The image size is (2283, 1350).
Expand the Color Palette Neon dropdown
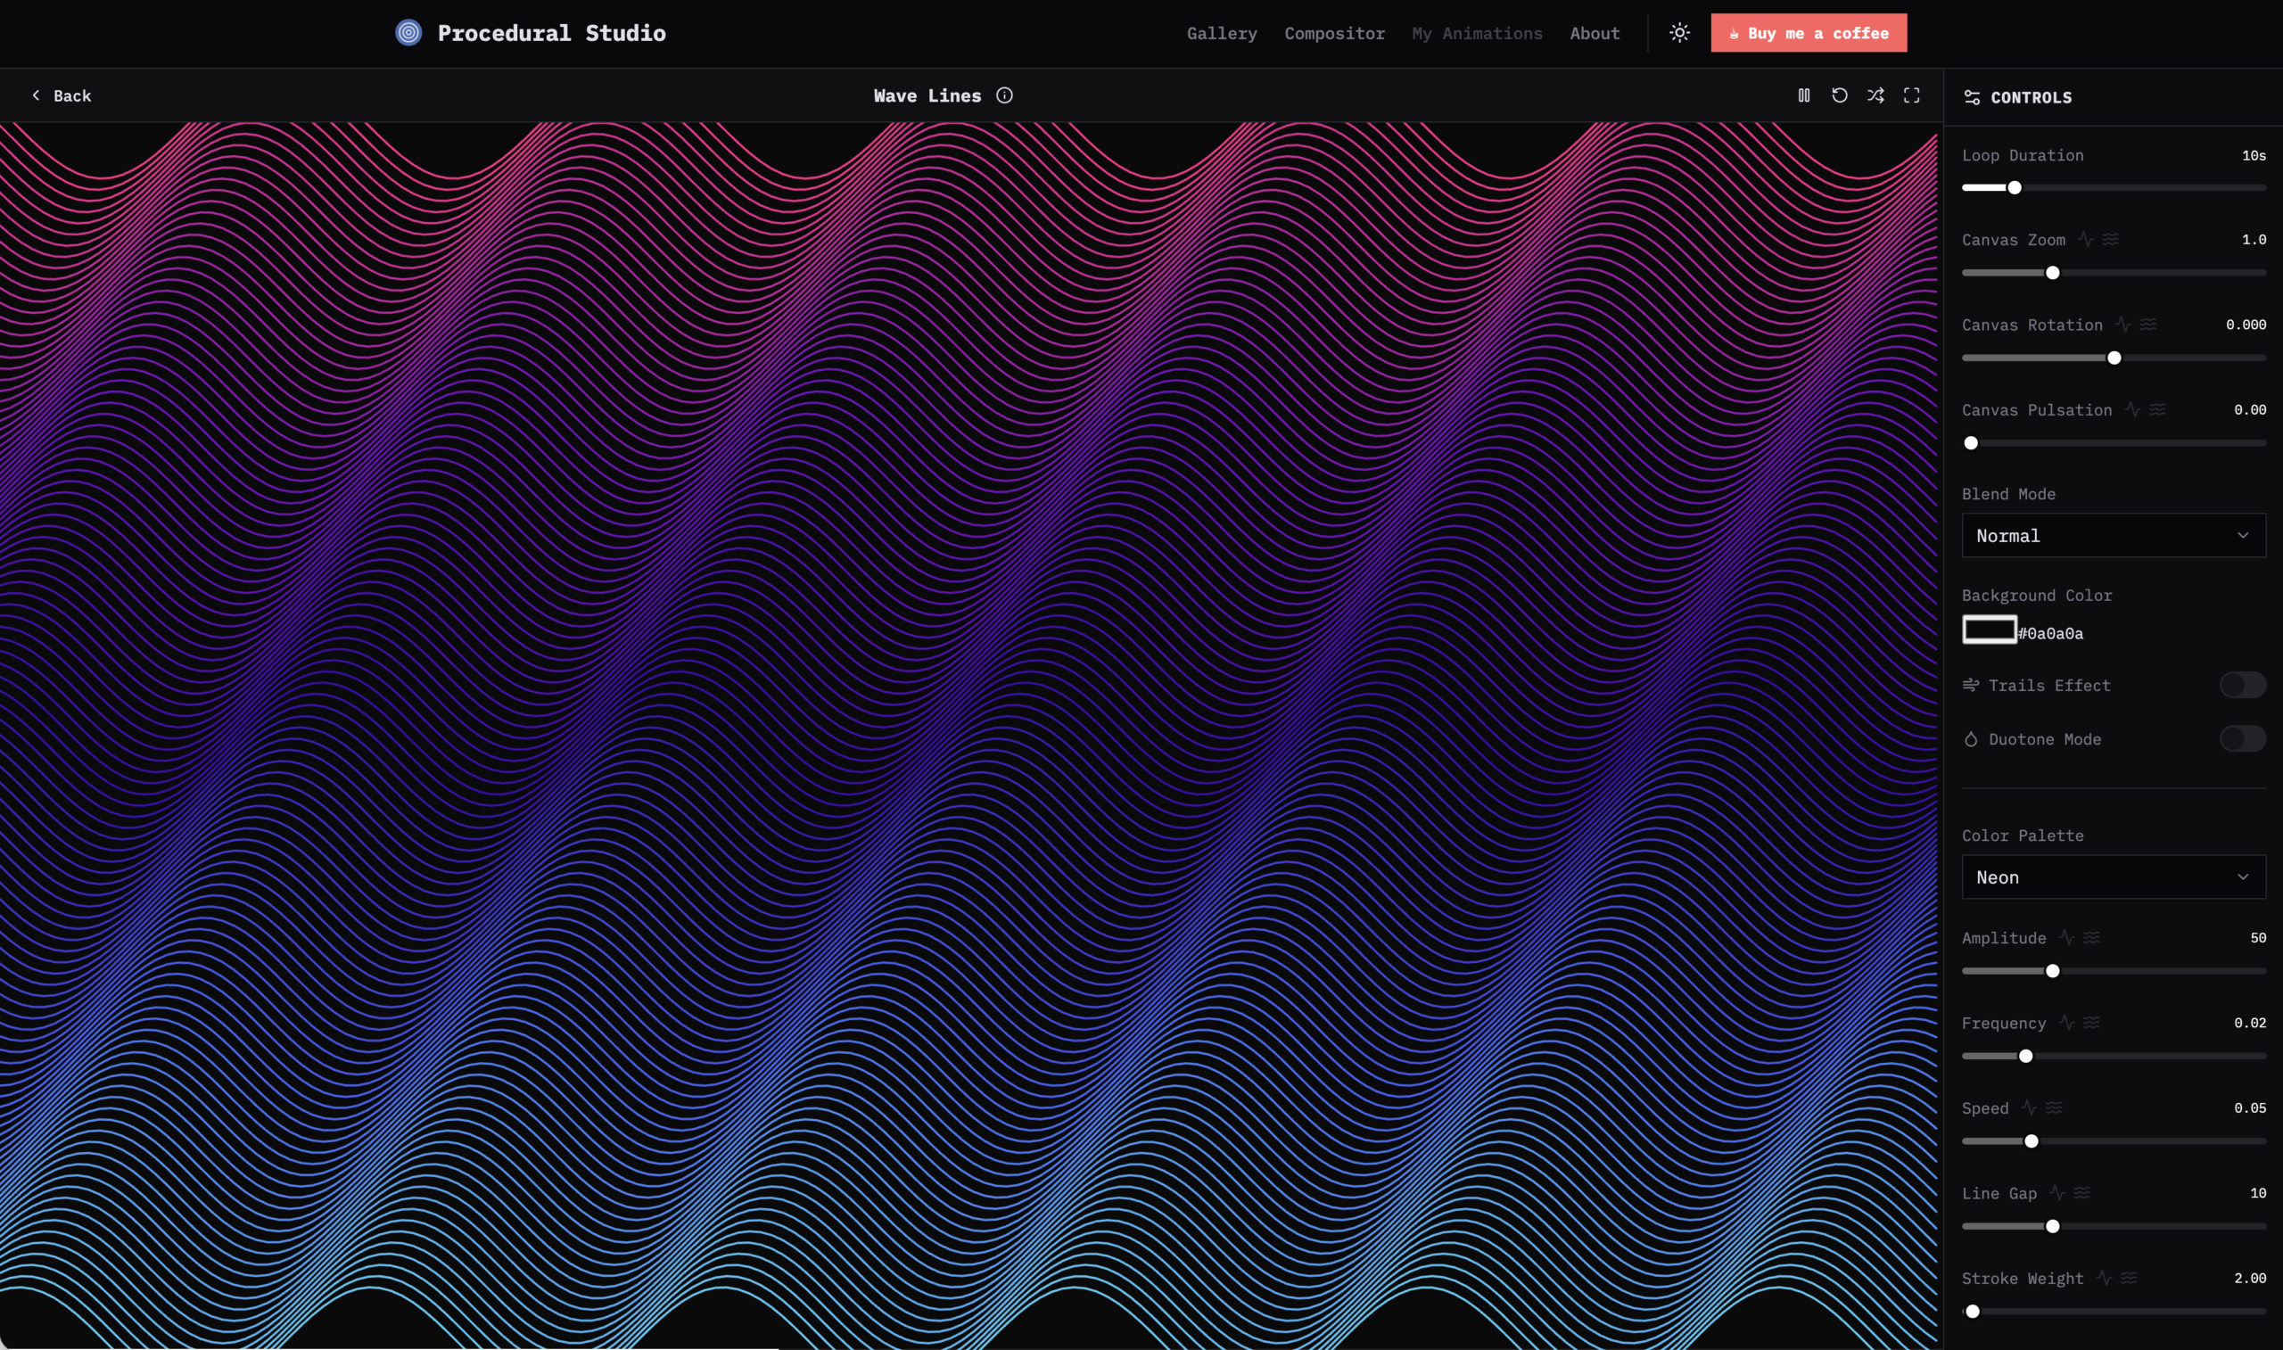click(x=2113, y=877)
